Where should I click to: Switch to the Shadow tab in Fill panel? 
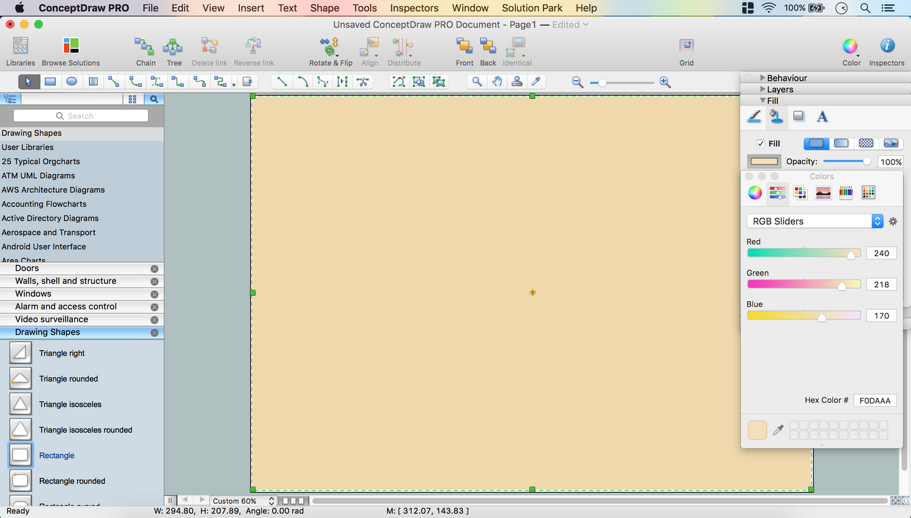point(799,116)
